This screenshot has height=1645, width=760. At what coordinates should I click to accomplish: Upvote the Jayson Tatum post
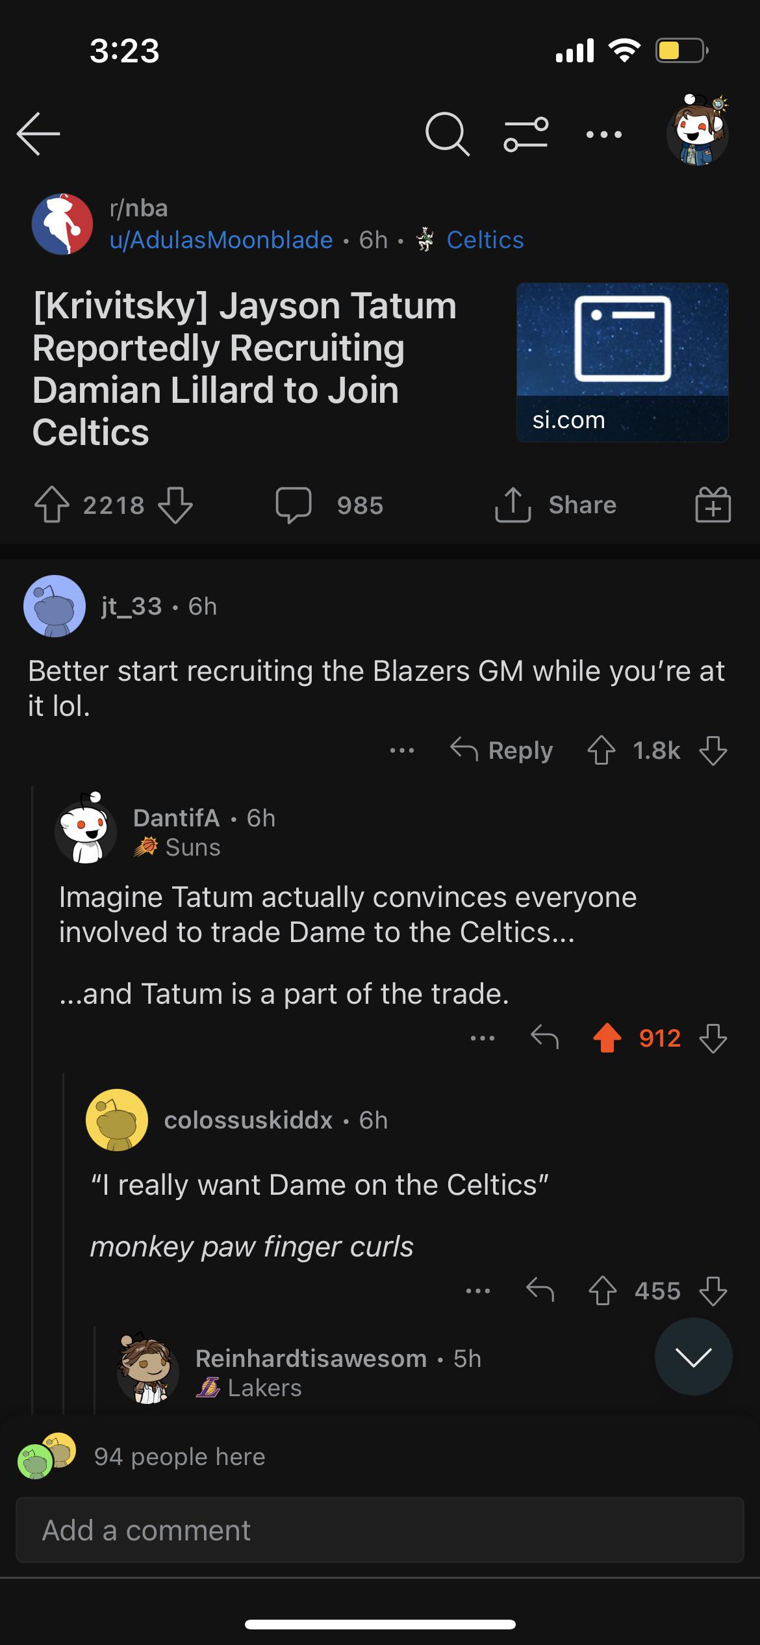(x=52, y=505)
